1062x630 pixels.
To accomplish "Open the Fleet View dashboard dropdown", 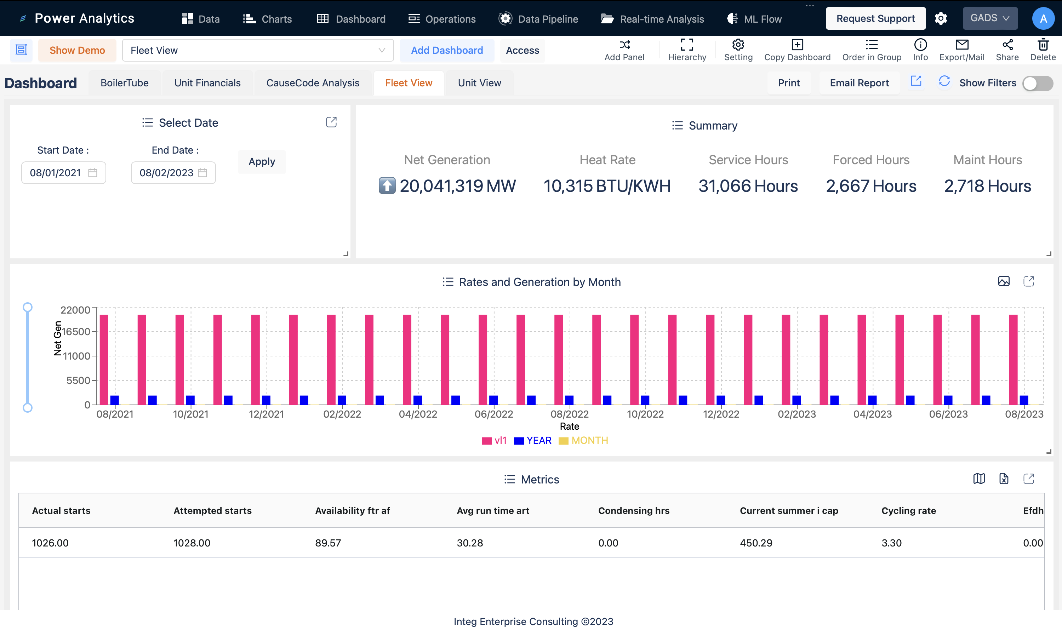I will point(382,50).
